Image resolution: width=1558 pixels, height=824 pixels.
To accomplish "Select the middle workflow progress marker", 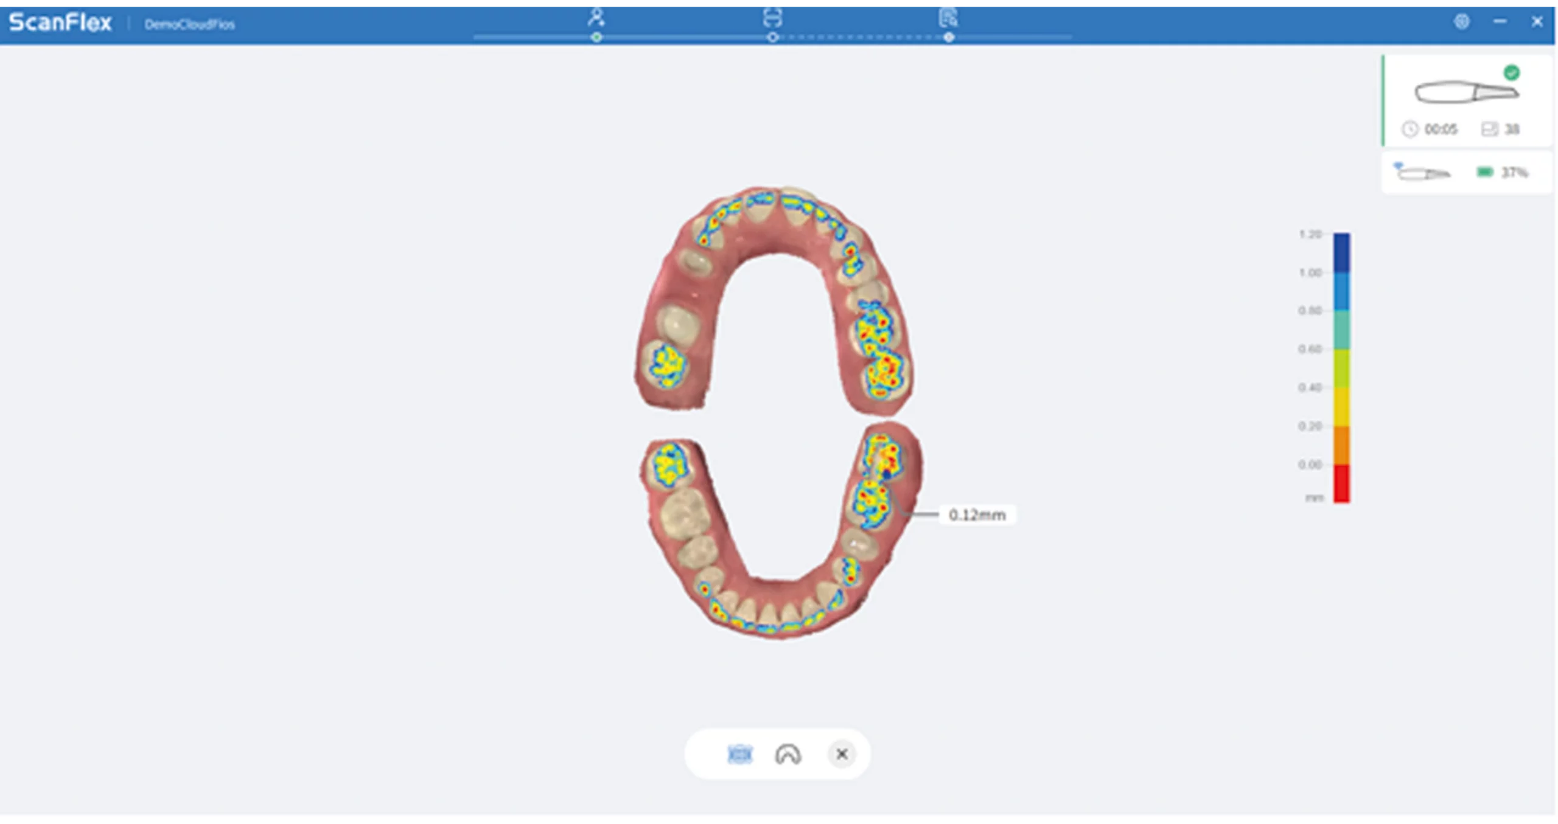I will [x=772, y=37].
